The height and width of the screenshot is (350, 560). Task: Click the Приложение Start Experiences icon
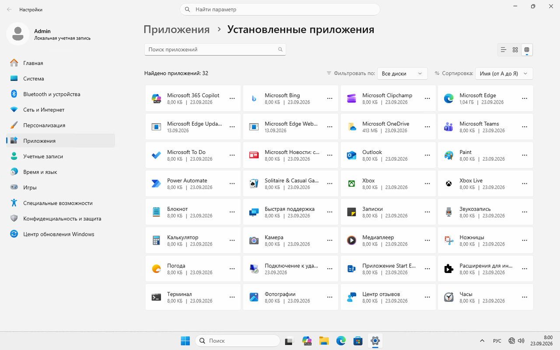tap(351, 269)
